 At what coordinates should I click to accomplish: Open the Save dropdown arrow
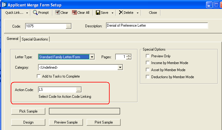coord(112,13)
